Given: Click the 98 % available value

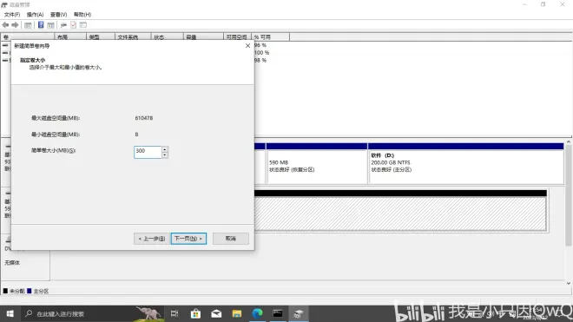Looking at the screenshot, I should click(x=260, y=60).
